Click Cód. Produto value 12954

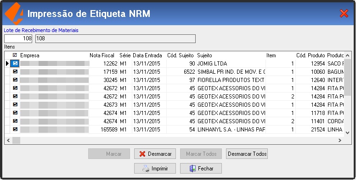(318, 64)
